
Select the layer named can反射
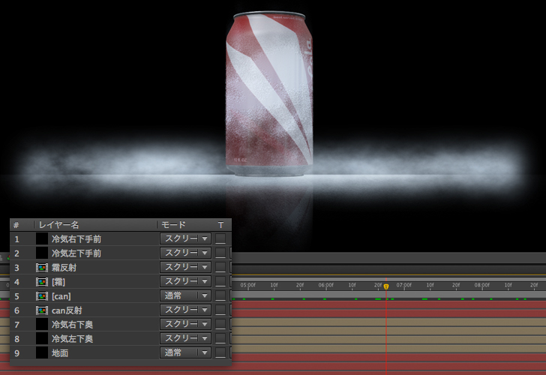[67, 310]
